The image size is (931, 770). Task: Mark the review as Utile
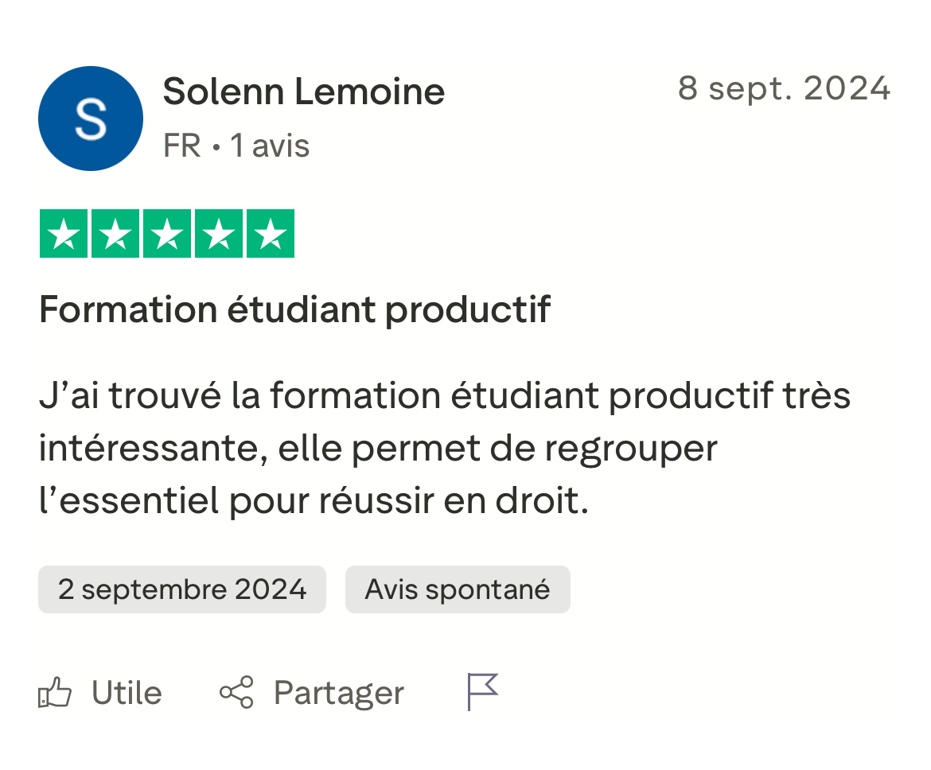tap(100, 692)
